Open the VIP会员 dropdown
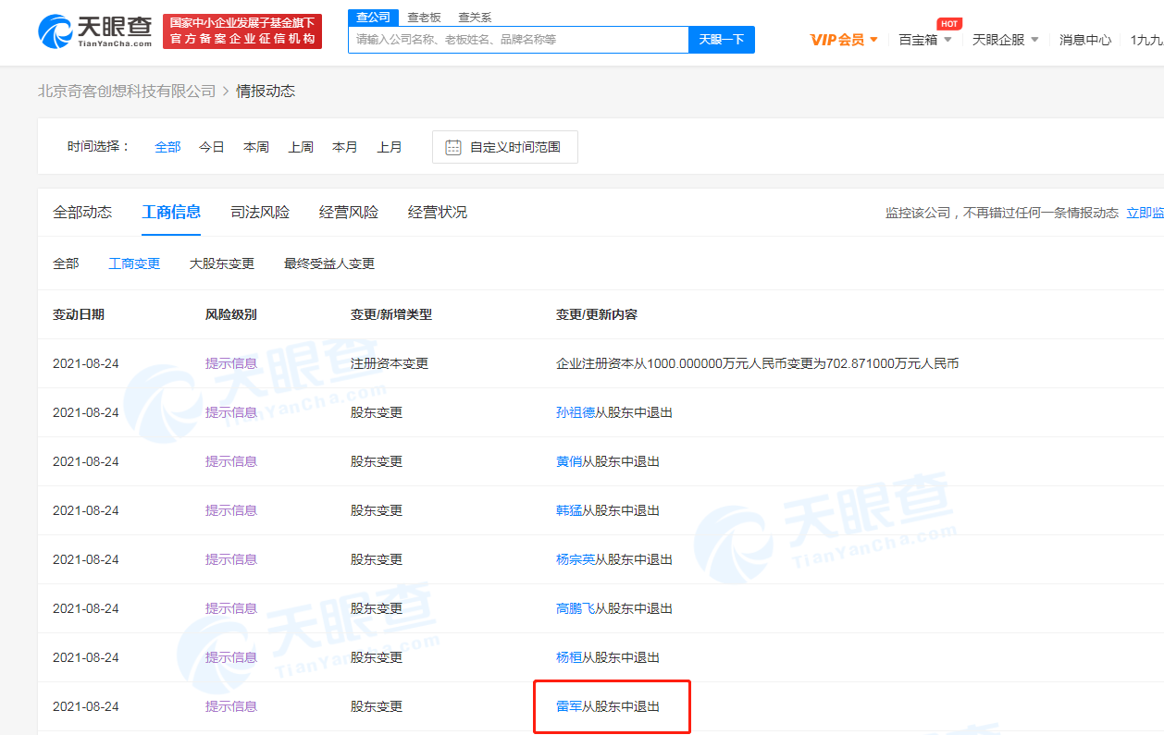 [x=844, y=40]
